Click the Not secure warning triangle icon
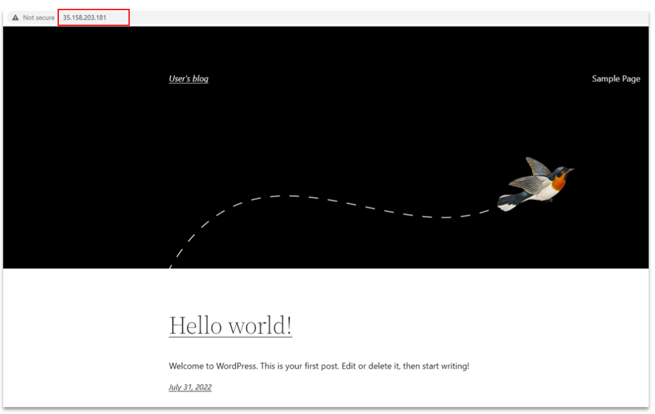 15,17
